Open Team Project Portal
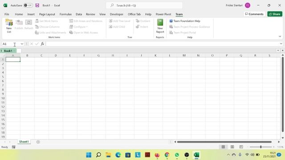This screenshot has height=160, width=285. coord(183,32)
